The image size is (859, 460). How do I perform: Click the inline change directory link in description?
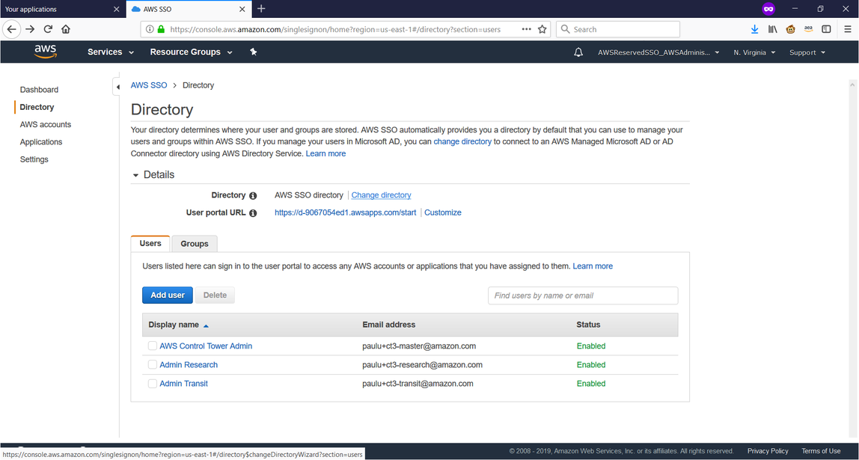[x=462, y=142]
